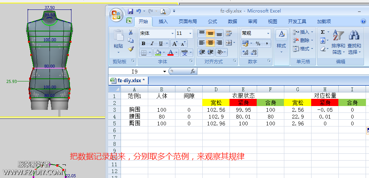The width and height of the screenshot is (369, 178).
Task: Expand the font color arrow
Action: (176, 52)
